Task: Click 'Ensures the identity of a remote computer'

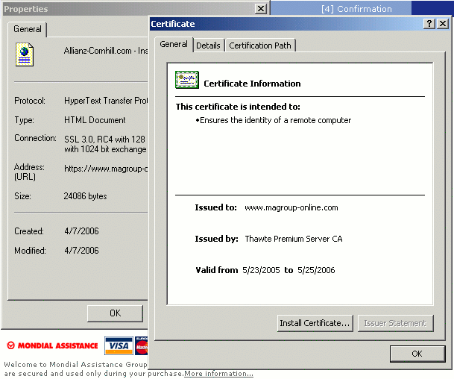Action: (275, 120)
